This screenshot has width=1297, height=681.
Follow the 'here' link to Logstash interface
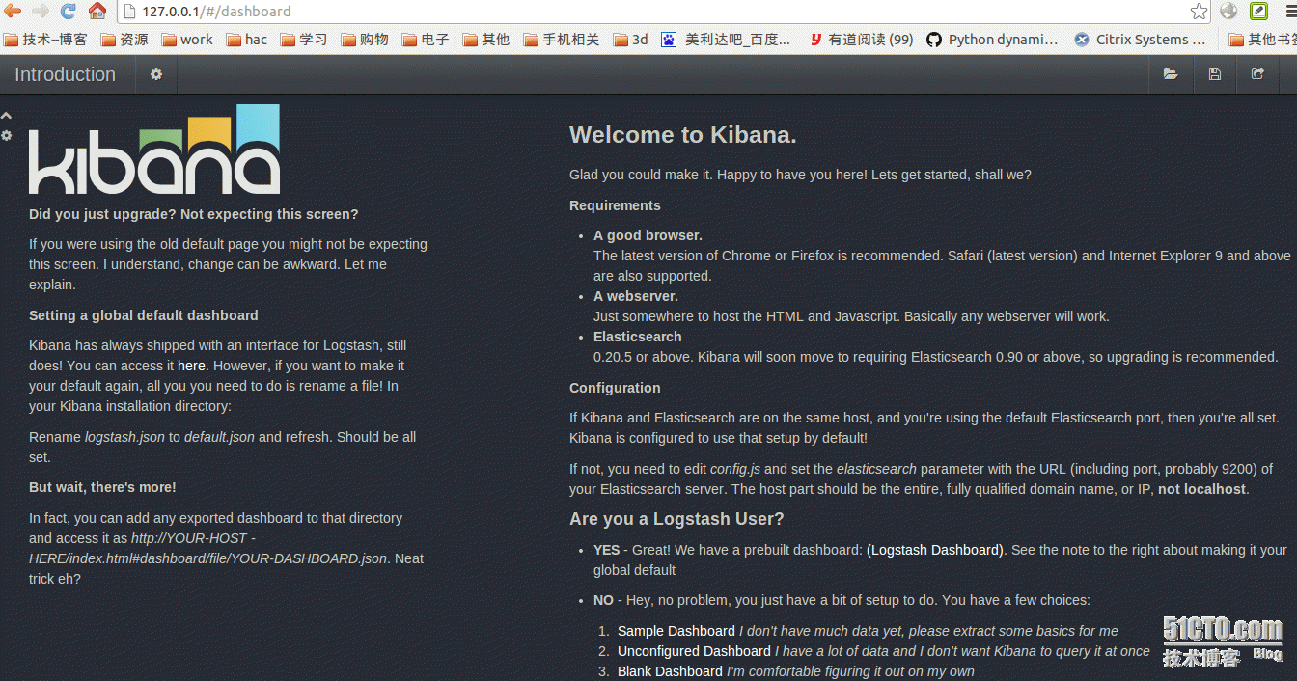(191, 366)
